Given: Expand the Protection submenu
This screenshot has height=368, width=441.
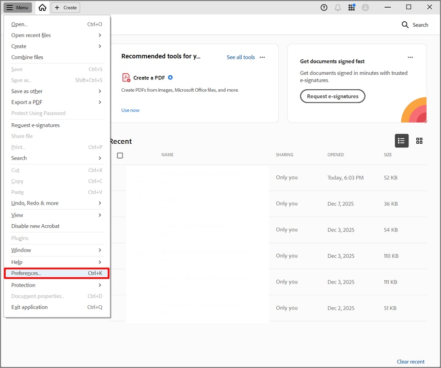Looking at the screenshot, I should (57, 285).
